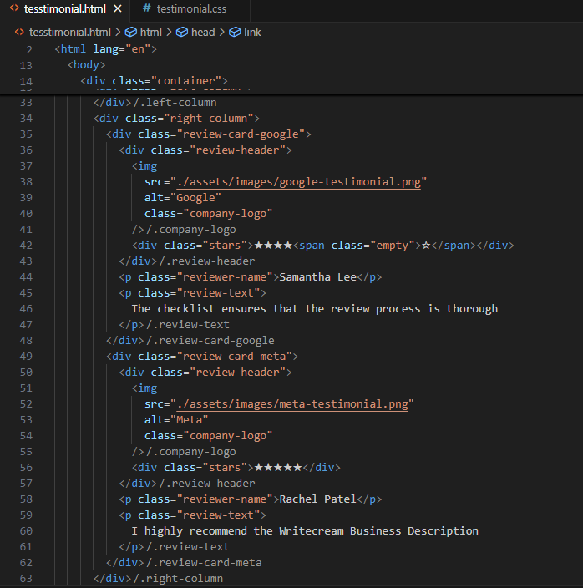Click the cube icon beside link breadcrumb

235,33
